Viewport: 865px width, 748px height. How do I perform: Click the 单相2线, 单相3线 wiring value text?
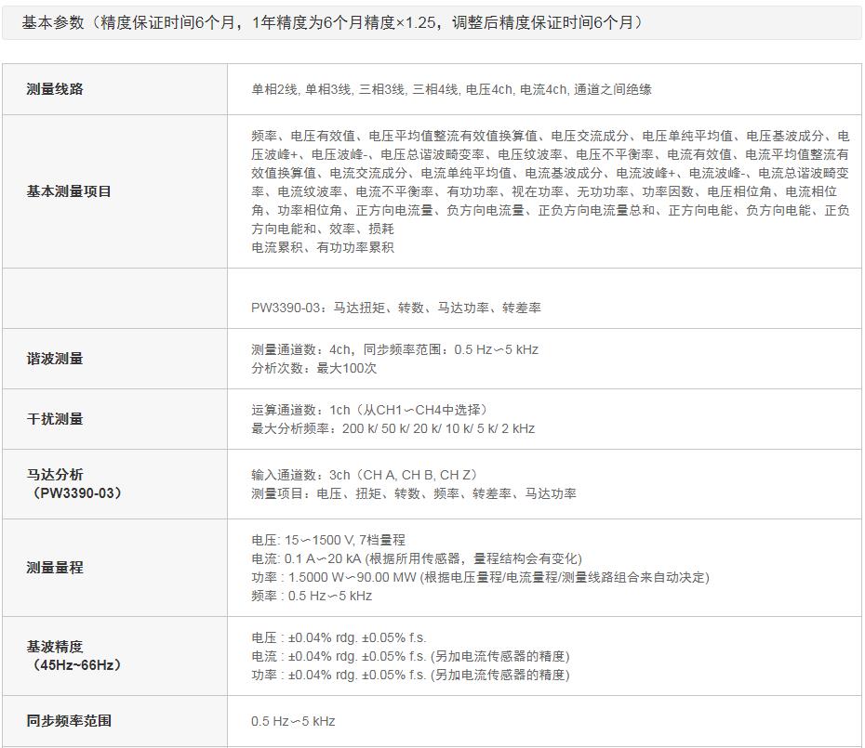click(451, 89)
